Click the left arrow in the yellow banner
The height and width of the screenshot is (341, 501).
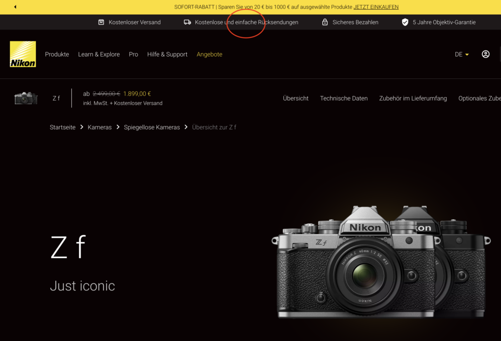click(15, 7)
